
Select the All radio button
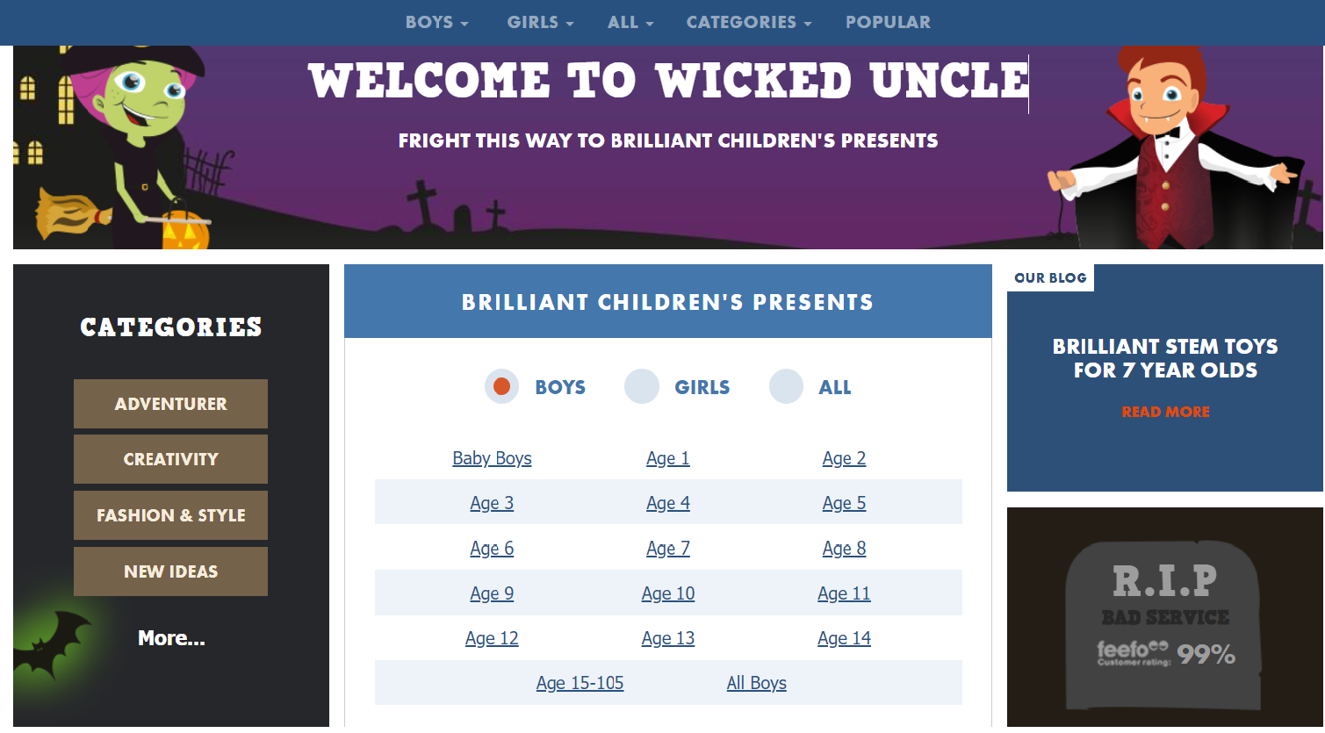786,387
